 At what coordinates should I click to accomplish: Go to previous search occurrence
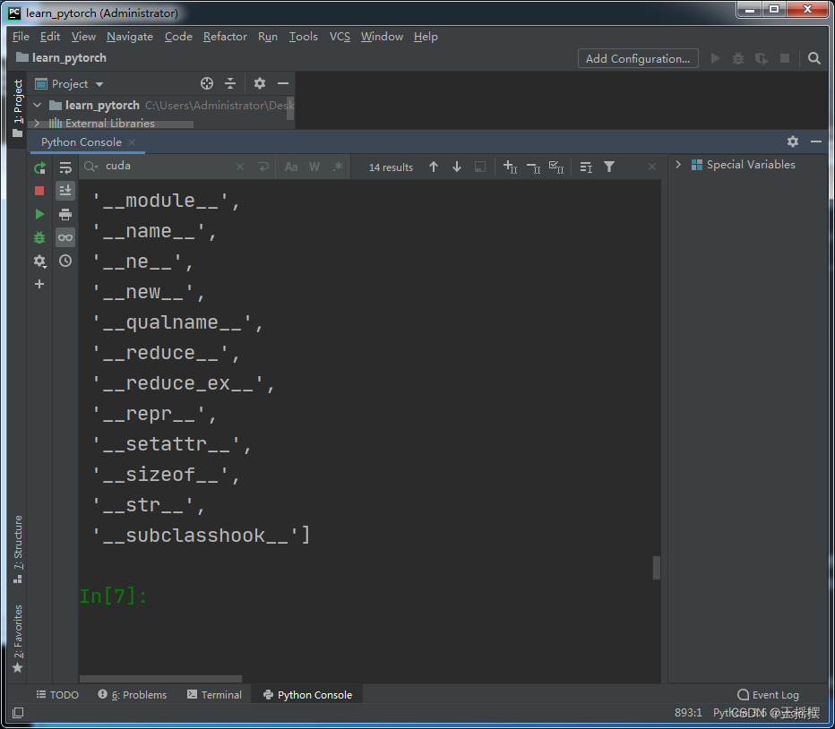coord(434,167)
